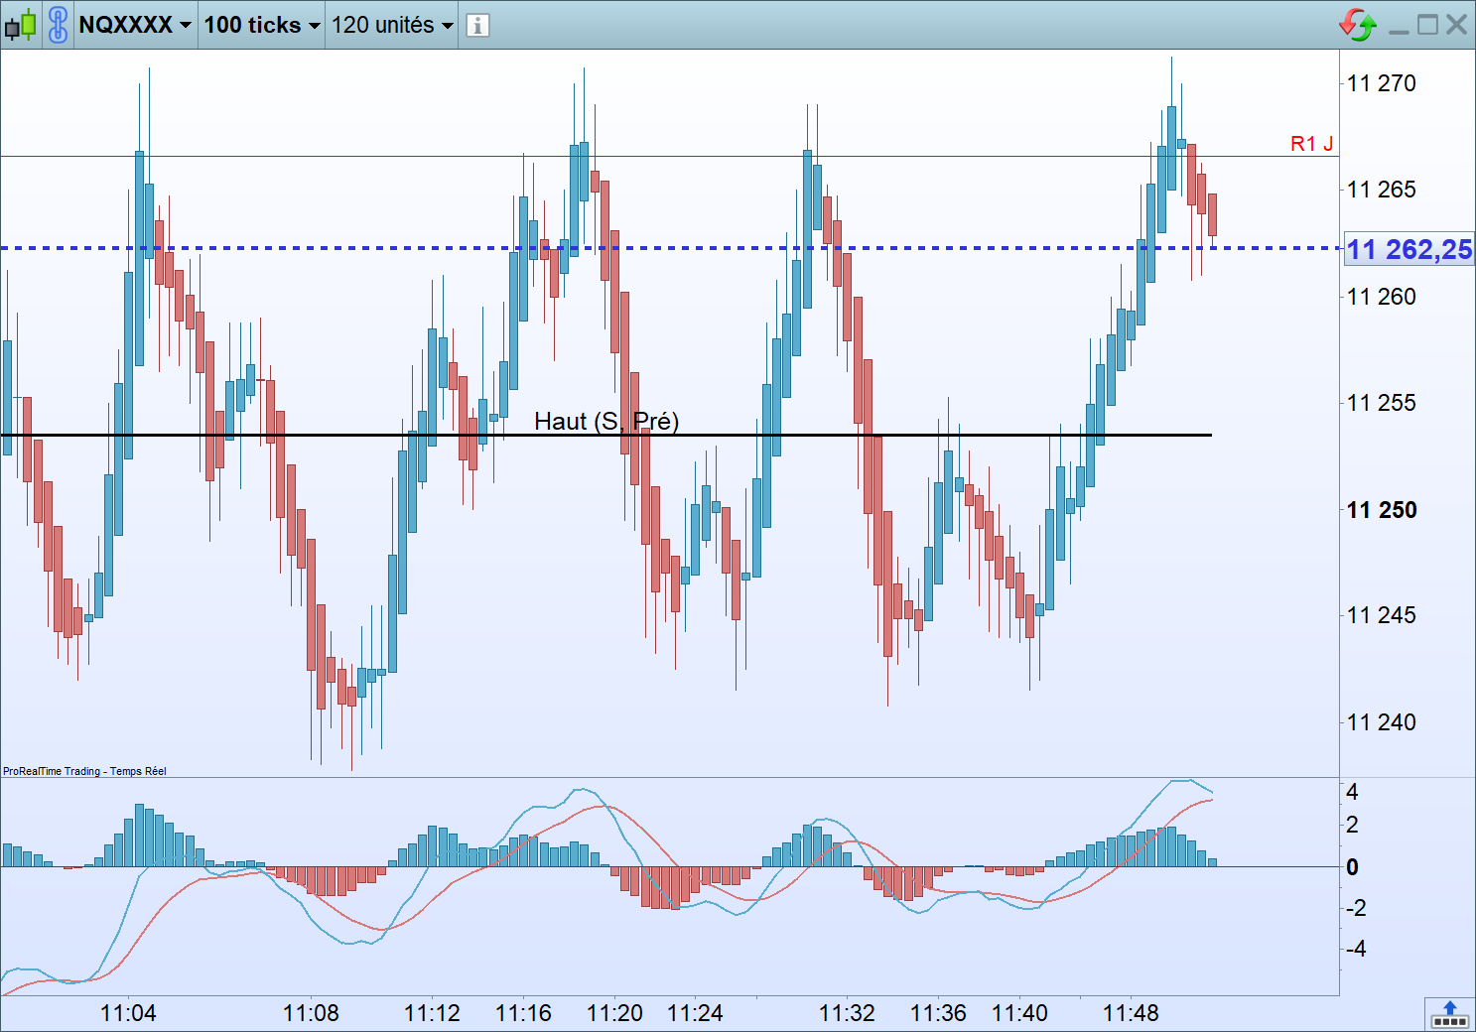Click the red and green arrows icon
1476x1032 pixels.
coord(1358,25)
